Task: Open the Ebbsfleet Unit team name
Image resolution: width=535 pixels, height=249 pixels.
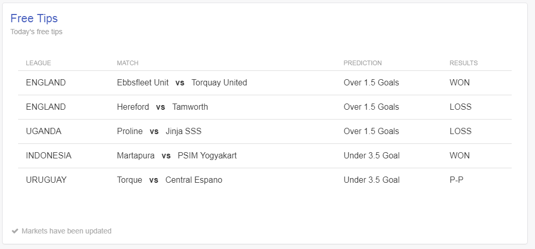Action: click(143, 83)
